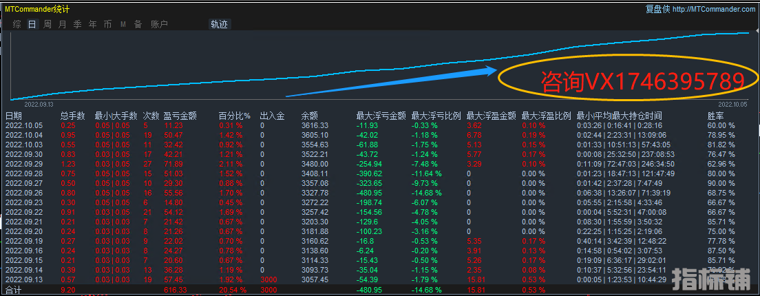The height and width of the screenshot is (296, 760).
Task: Select the 日 daily statistics tab
Action: [x=32, y=24]
